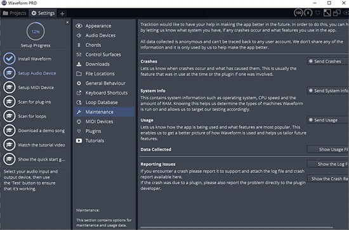
Task: Click the horizontal scrollbar at bottom
Action: (x=237, y=227)
